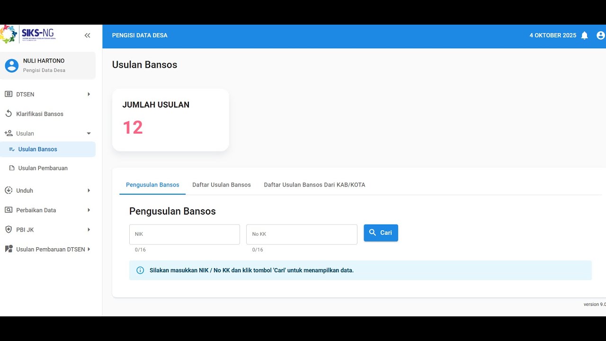
Task: Click Nuli Hartono user avatar icon
Action: pyautogui.click(x=11, y=65)
